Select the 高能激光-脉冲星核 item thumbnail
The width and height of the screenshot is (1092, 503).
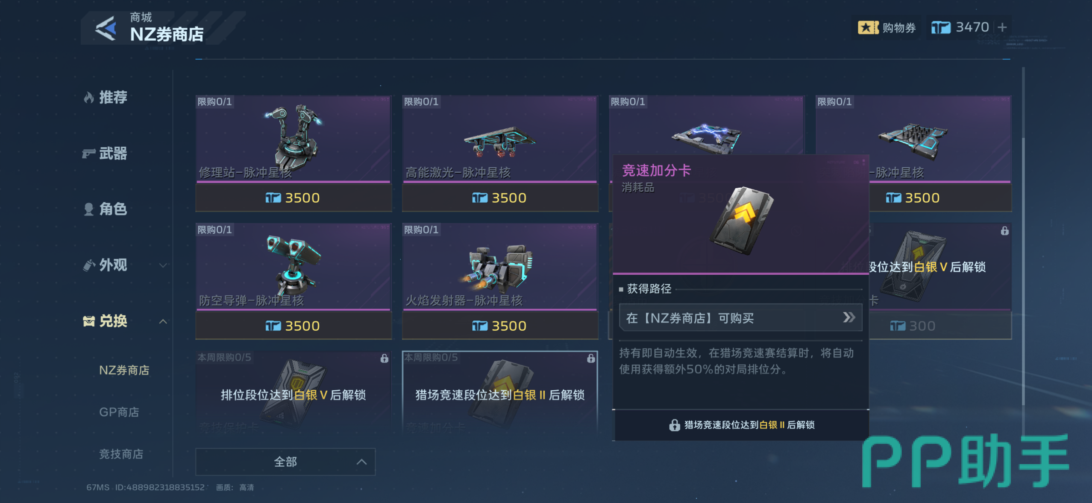pos(500,139)
